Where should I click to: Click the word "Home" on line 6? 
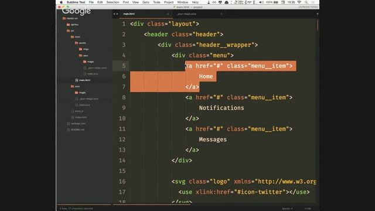(206, 76)
